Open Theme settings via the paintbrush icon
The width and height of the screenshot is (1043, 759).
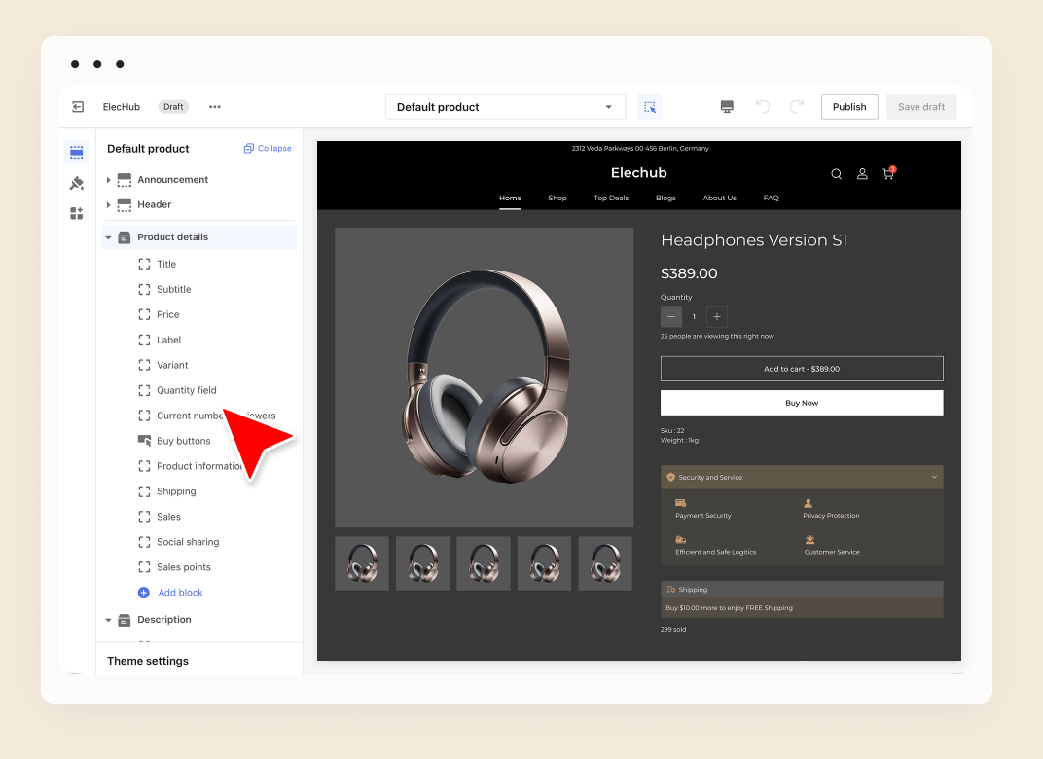point(77,183)
